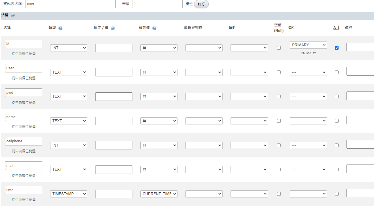Click help icon next to 結構 header
The width and height of the screenshot is (374, 206).
[x=13, y=15]
